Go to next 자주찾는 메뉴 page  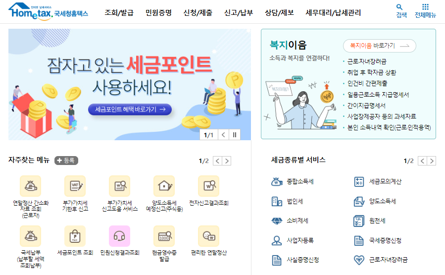[x=227, y=161]
